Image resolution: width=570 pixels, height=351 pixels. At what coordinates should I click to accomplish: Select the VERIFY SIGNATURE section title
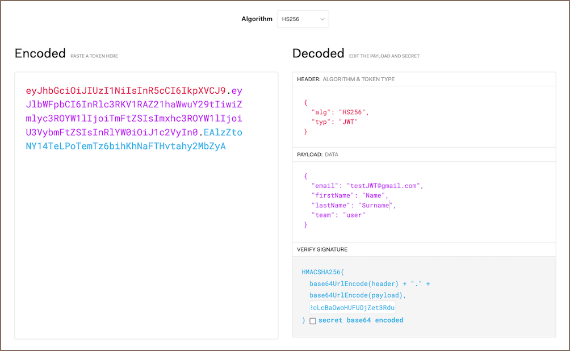click(x=322, y=249)
